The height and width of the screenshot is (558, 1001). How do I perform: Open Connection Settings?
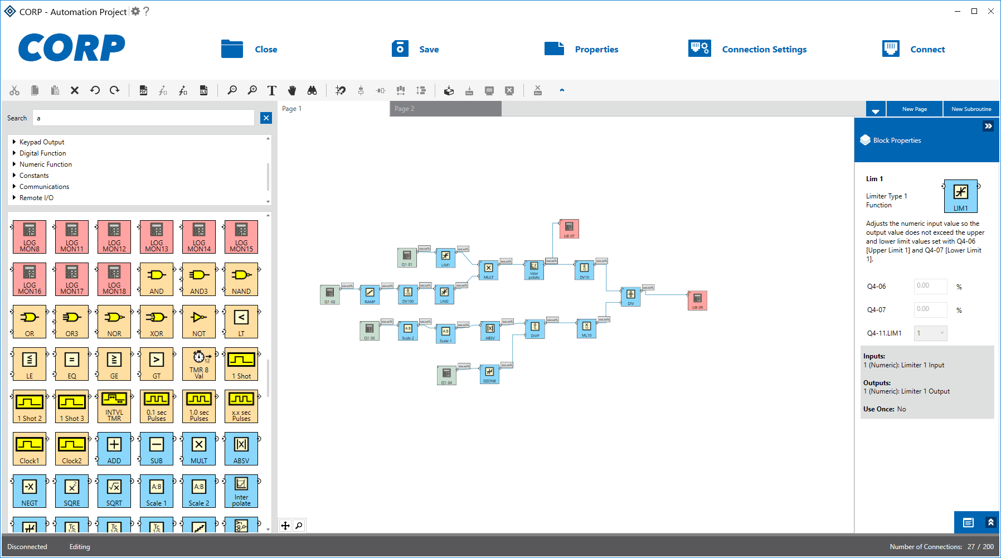click(747, 49)
